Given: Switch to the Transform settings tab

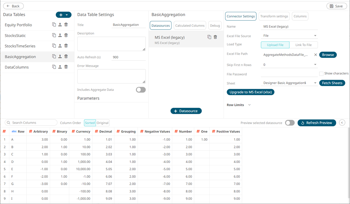Looking at the screenshot, I should 274,16.
